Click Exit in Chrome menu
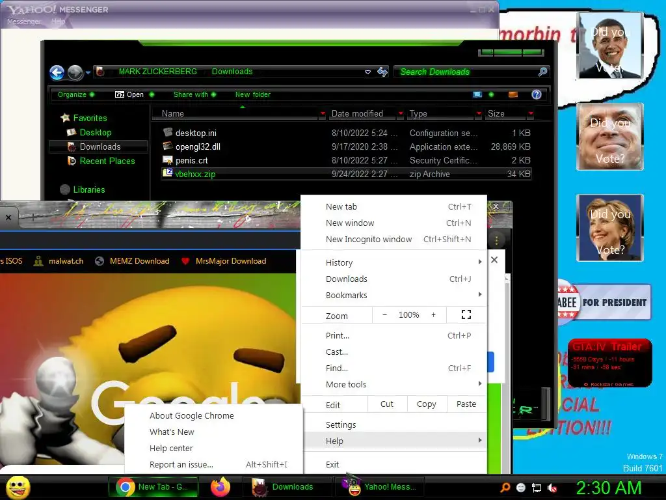The width and height of the screenshot is (666, 500). (x=393, y=464)
